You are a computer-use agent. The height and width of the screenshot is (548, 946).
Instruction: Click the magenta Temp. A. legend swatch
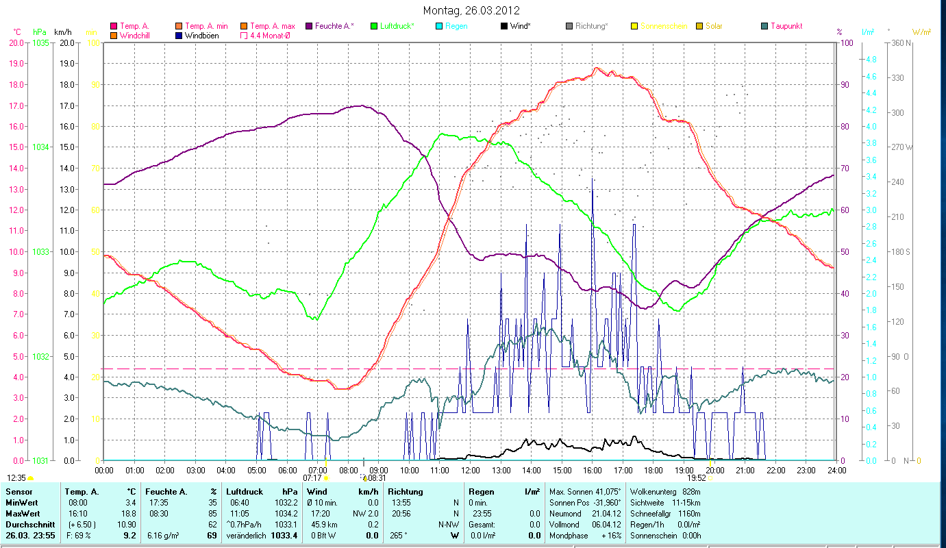click(114, 27)
